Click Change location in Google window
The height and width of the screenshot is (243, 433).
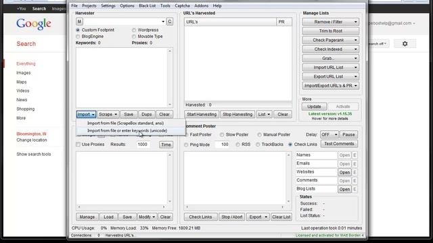pyautogui.click(x=32, y=140)
